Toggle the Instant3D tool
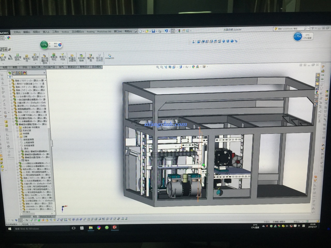This screenshot has width=331, height=248. click(x=109, y=57)
